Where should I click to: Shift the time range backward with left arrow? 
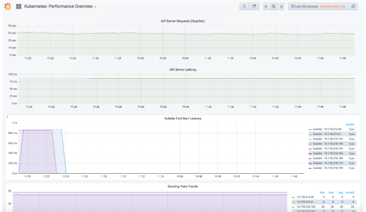point(266,6)
